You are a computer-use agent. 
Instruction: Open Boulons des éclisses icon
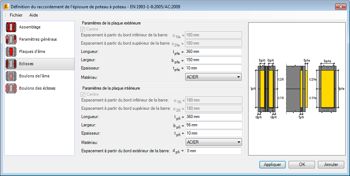[x=11, y=88]
